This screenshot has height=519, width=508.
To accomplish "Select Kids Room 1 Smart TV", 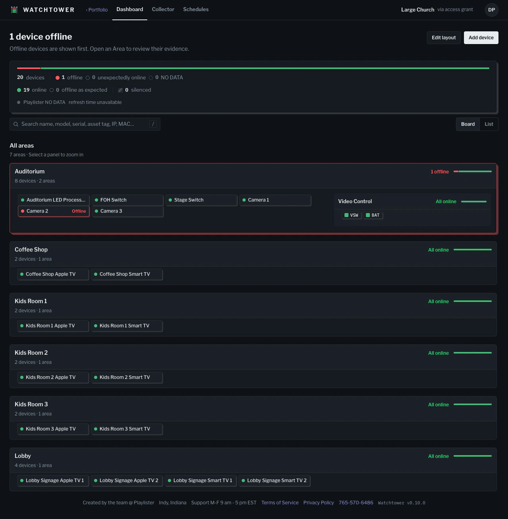I will pos(127,326).
